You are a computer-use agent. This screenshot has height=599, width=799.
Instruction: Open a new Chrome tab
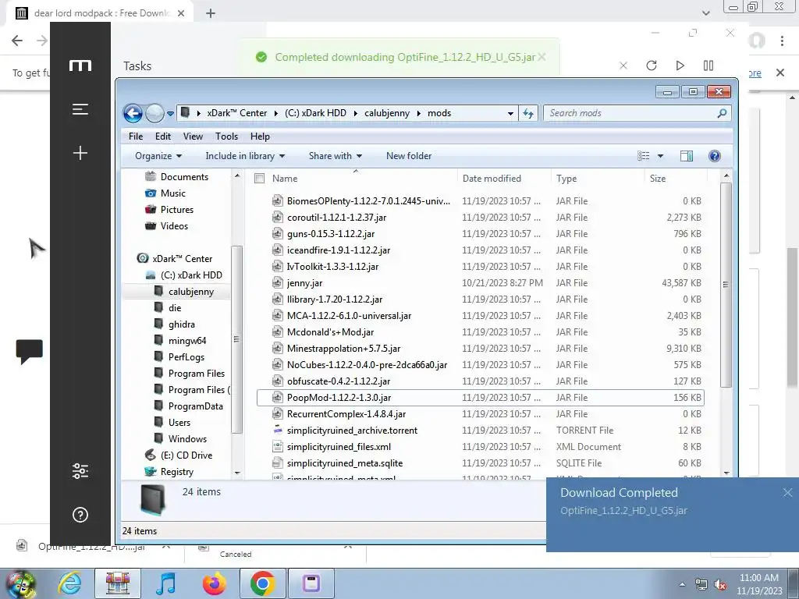tap(211, 13)
